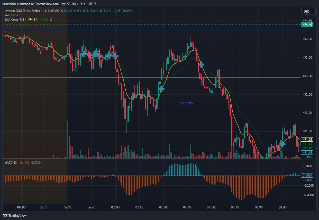Click the dark green 491.26 price label

[x=307, y=144]
